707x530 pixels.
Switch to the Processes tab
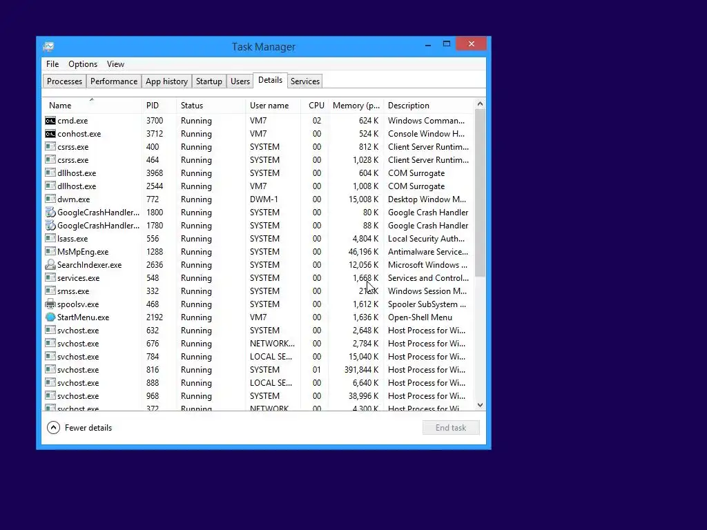click(64, 81)
